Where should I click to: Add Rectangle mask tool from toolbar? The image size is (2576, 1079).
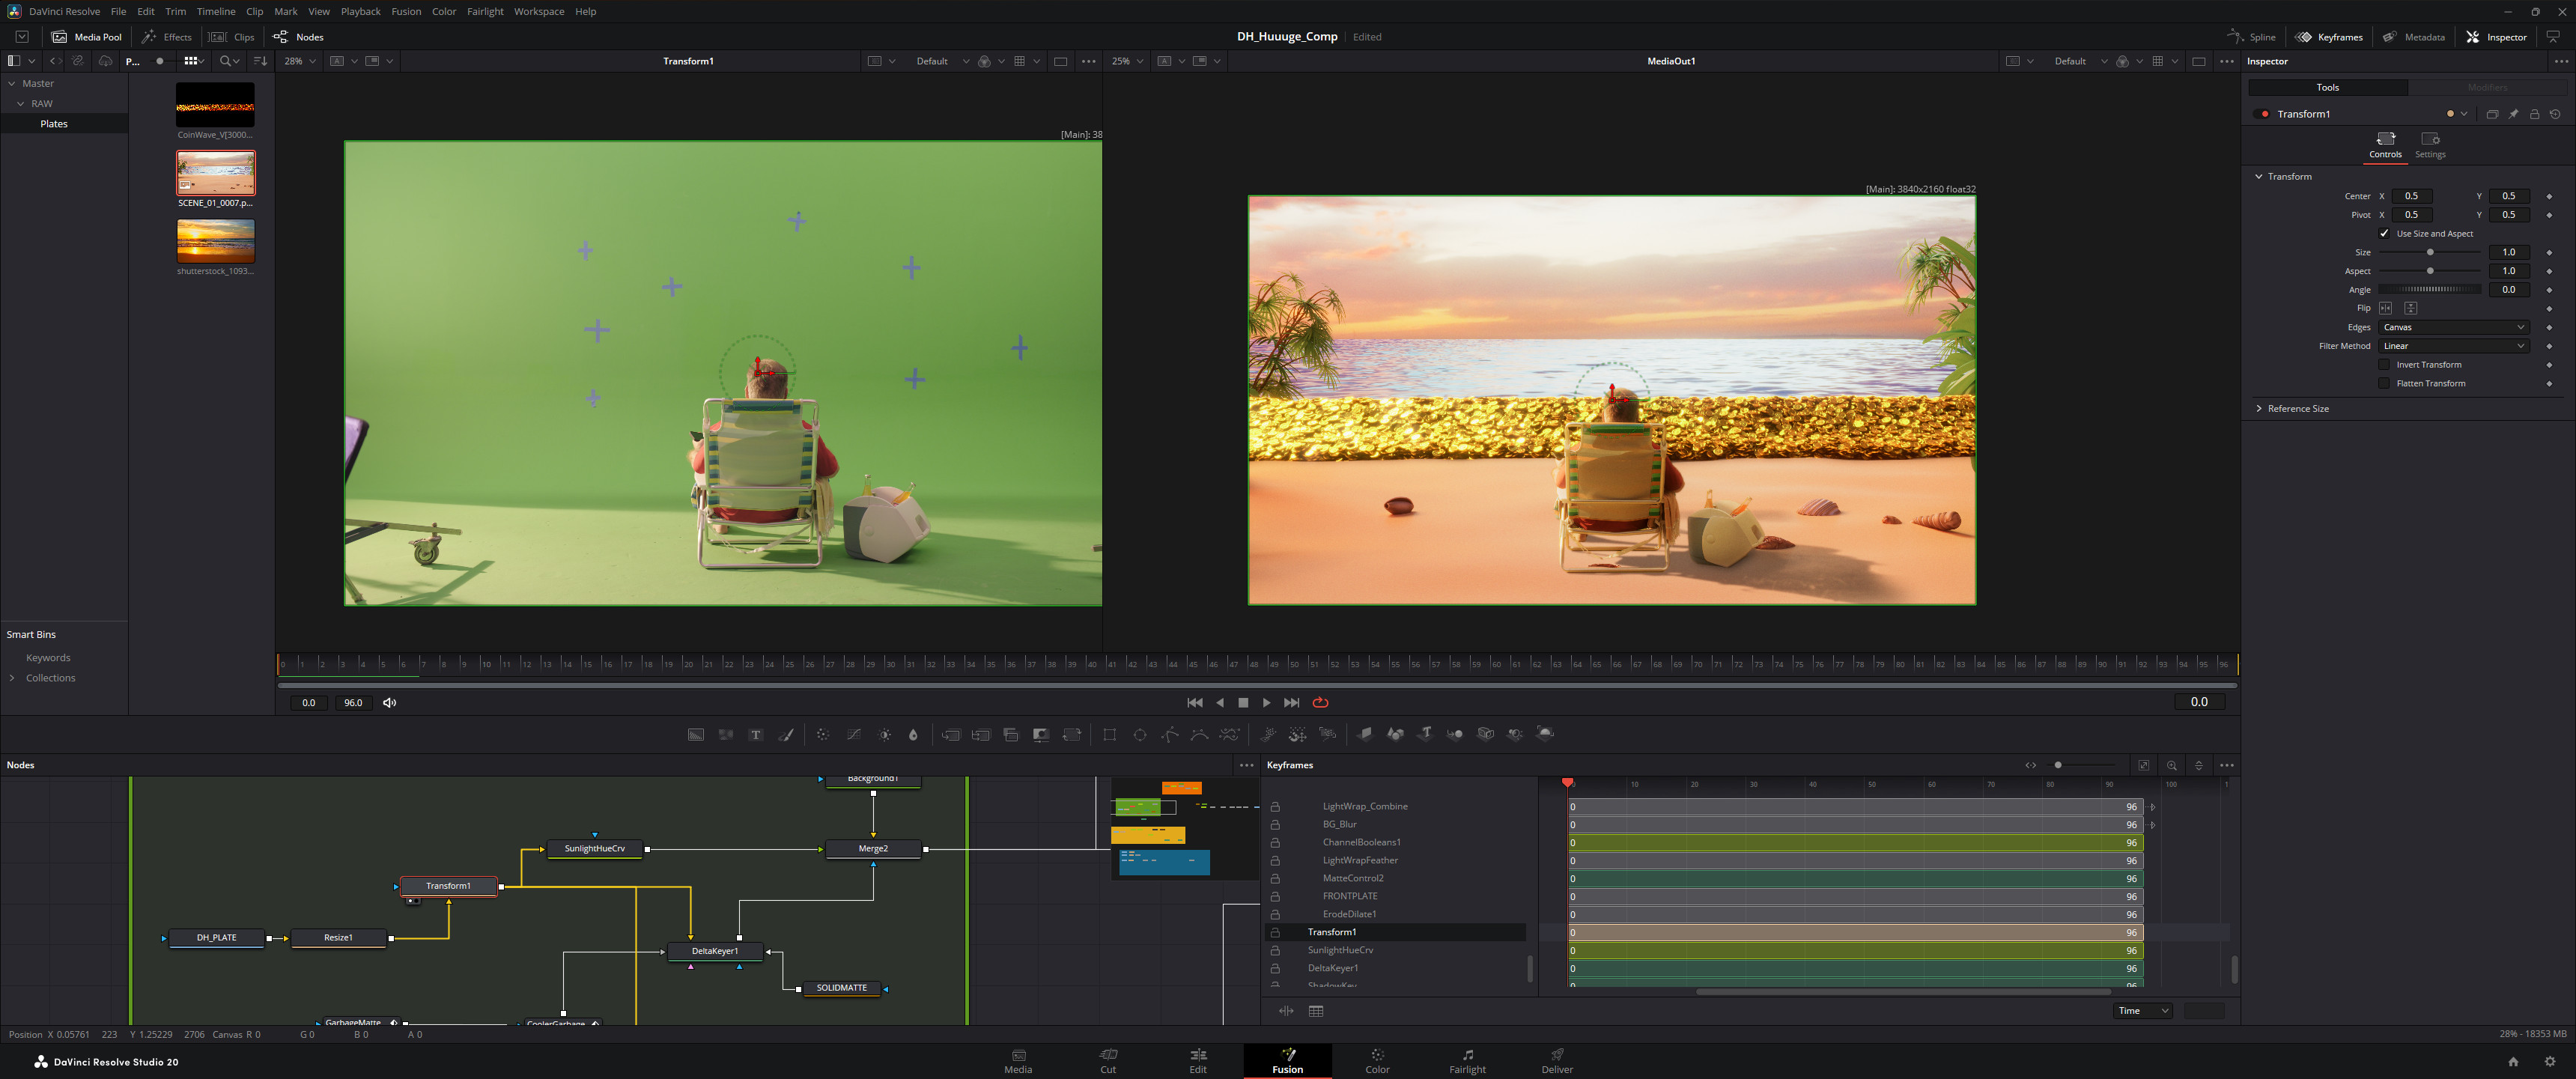pos(1109,735)
